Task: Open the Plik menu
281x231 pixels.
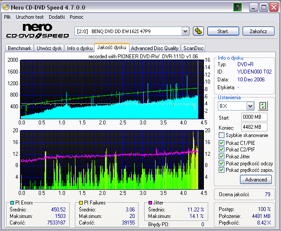Action: pos(7,17)
